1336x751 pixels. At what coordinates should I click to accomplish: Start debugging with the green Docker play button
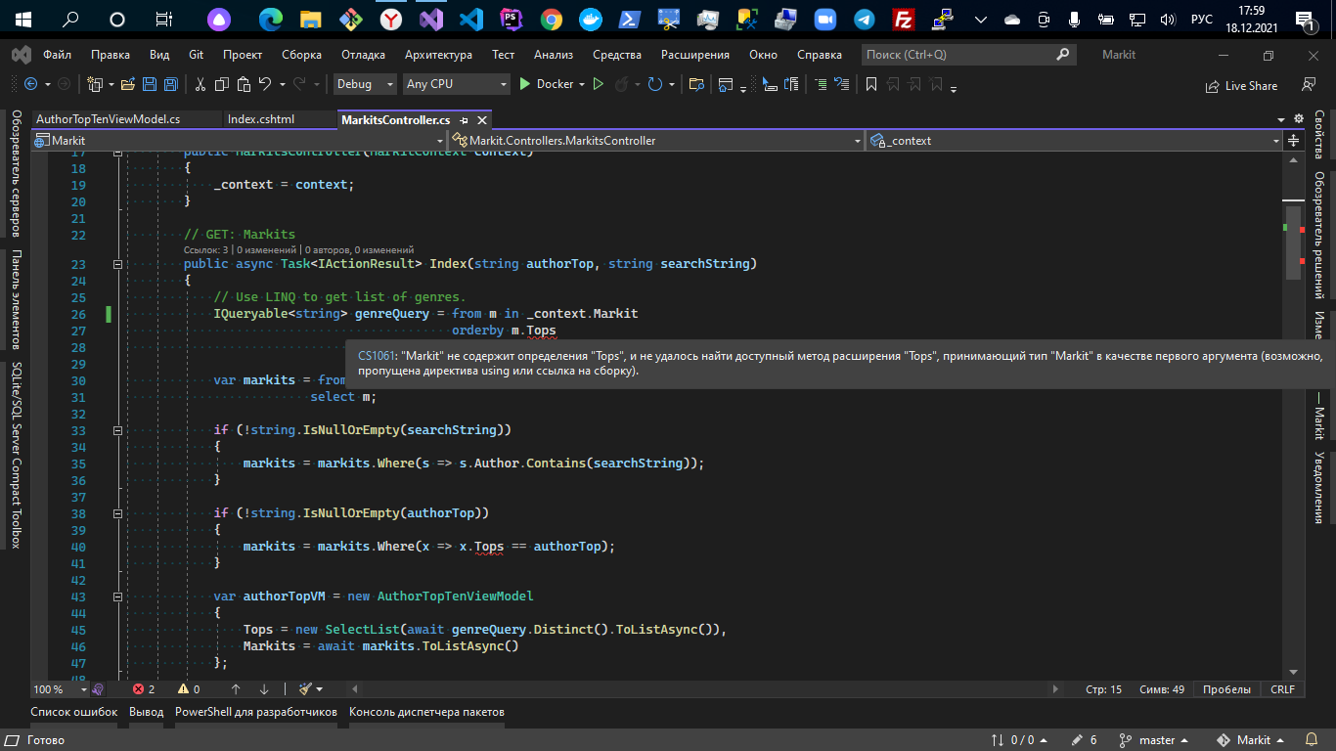coord(524,84)
